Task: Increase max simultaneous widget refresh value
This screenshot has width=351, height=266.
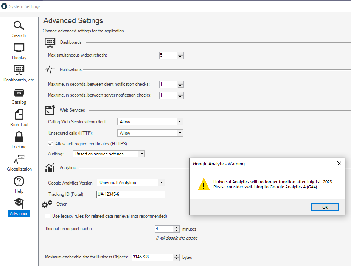Action: click(180, 54)
